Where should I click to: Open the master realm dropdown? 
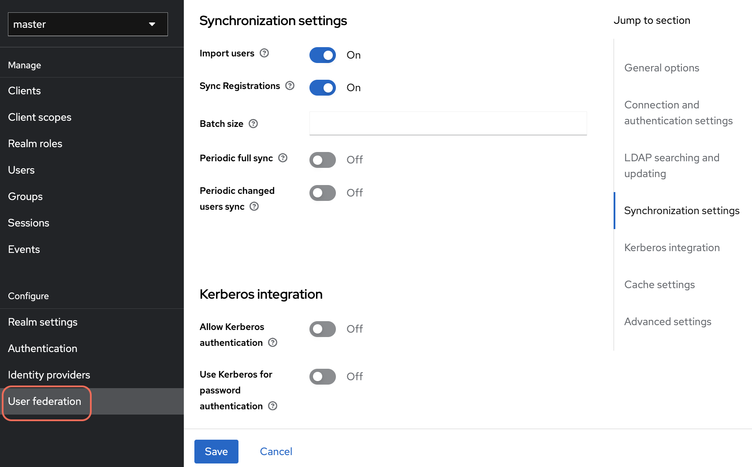tap(88, 24)
